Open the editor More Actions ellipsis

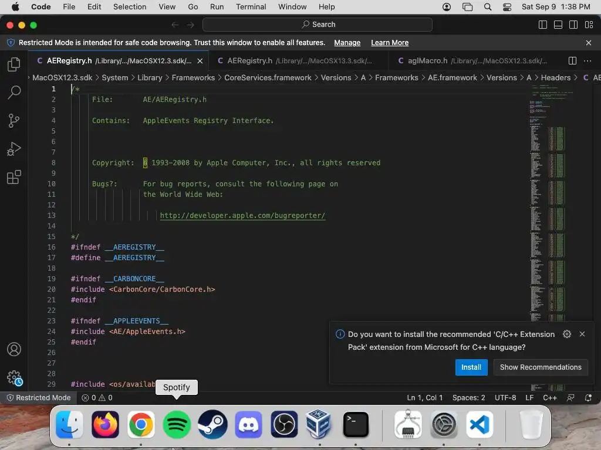click(587, 61)
